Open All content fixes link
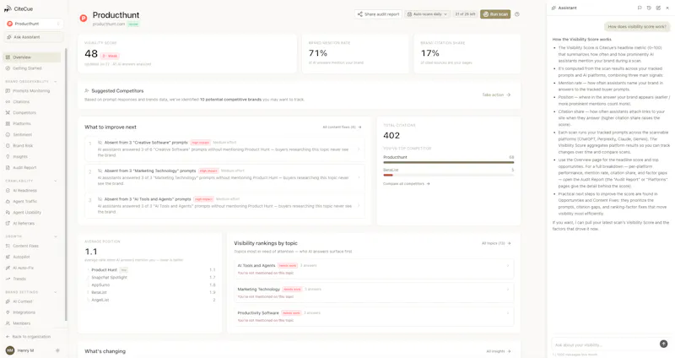 tap(343, 127)
